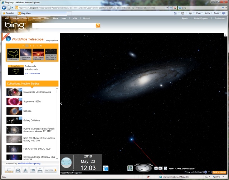Click the 'back to earth' link

coord(35,74)
